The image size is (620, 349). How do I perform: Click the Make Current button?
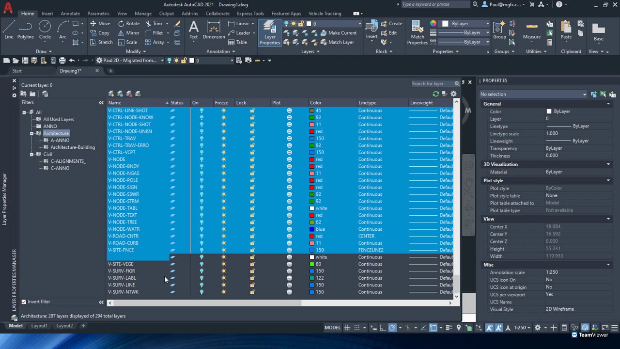[338, 33]
